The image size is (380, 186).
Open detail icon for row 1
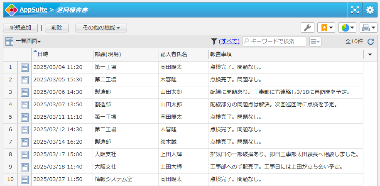[25, 67]
